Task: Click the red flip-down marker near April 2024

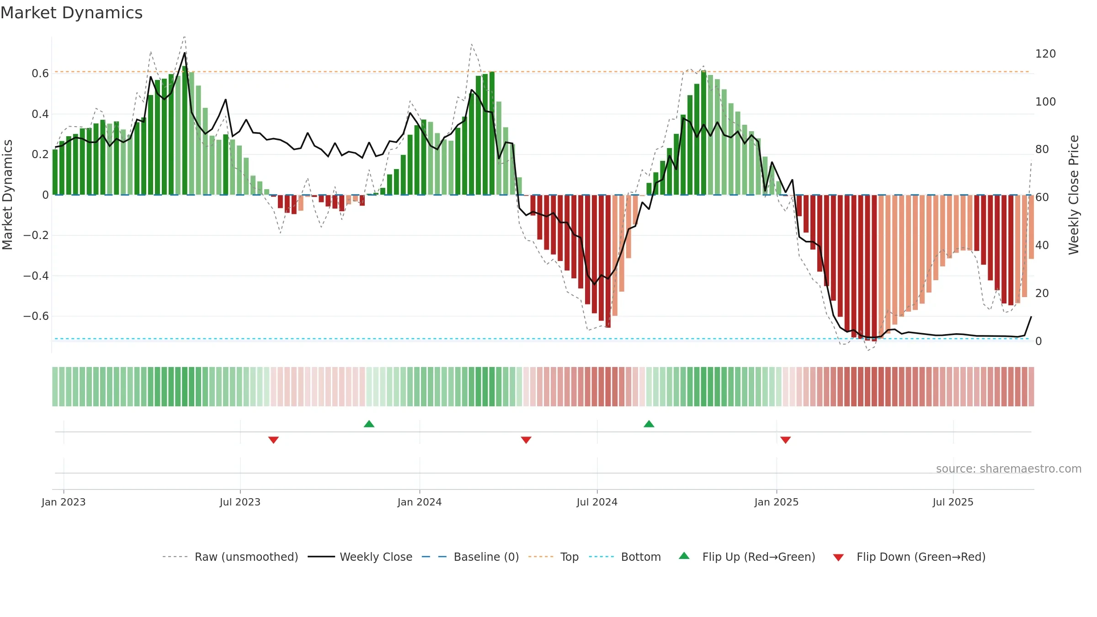Action: pyautogui.click(x=526, y=440)
